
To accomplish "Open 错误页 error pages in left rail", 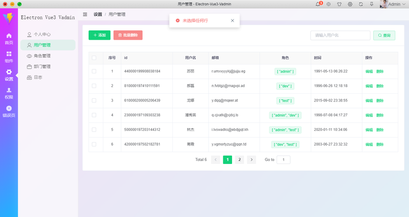I will (9, 112).
